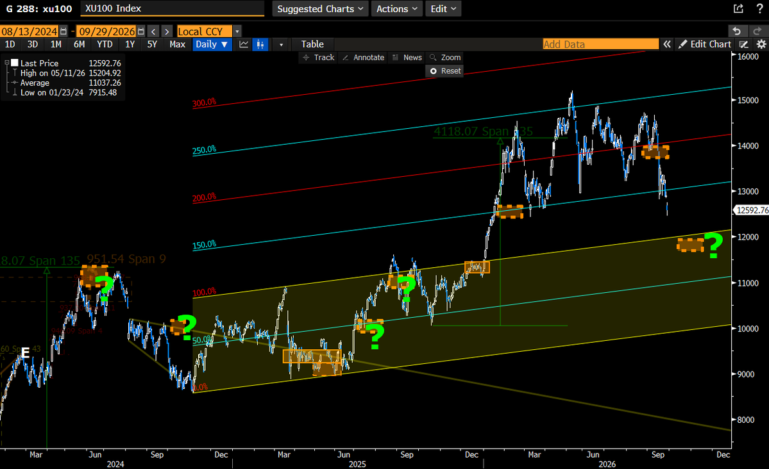Screen dimensions: 769x469
Task: Select the 1Y time range
Action: pyautogui.click(x=130, y=44)
